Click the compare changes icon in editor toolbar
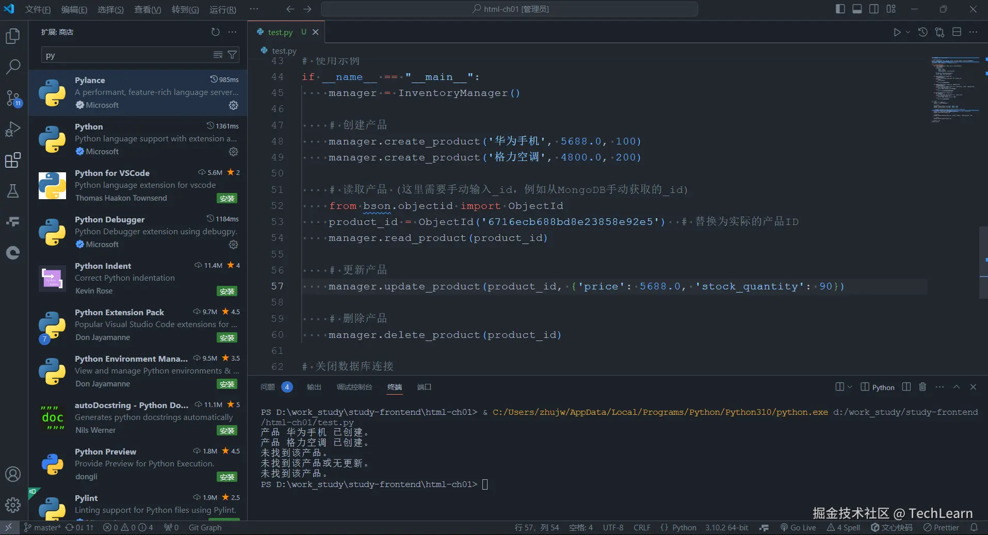 coord(940,32)
